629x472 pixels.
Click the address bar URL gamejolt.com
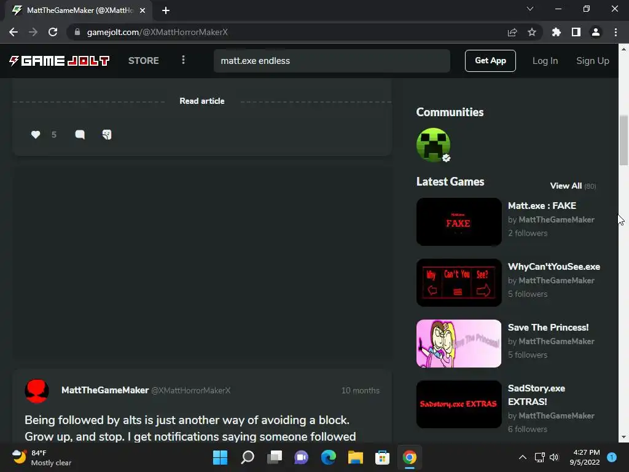(x=157, y=32)
